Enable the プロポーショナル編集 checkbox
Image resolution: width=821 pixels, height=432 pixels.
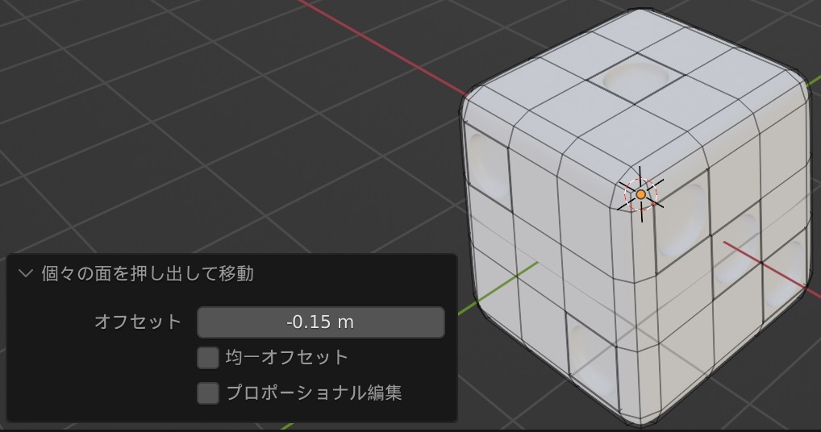tap(208, 393)
